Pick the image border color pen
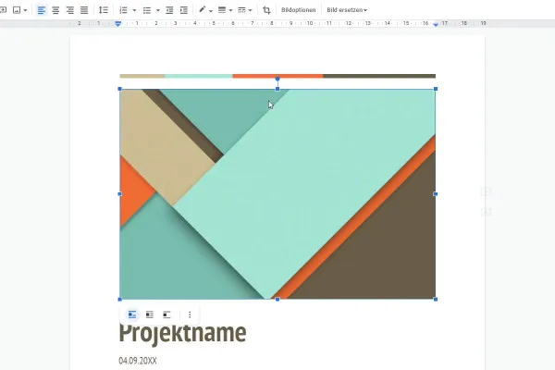The image size is (555, 370). coord(202,9)
